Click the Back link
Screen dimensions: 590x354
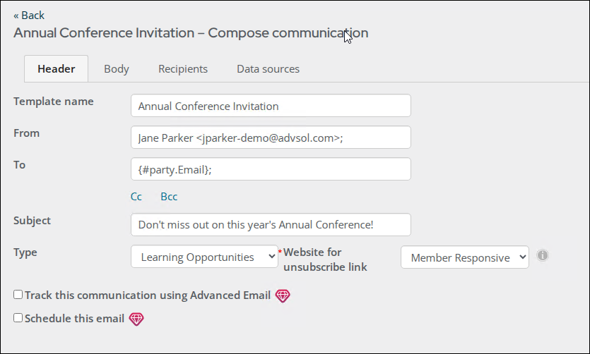point(29,16)
